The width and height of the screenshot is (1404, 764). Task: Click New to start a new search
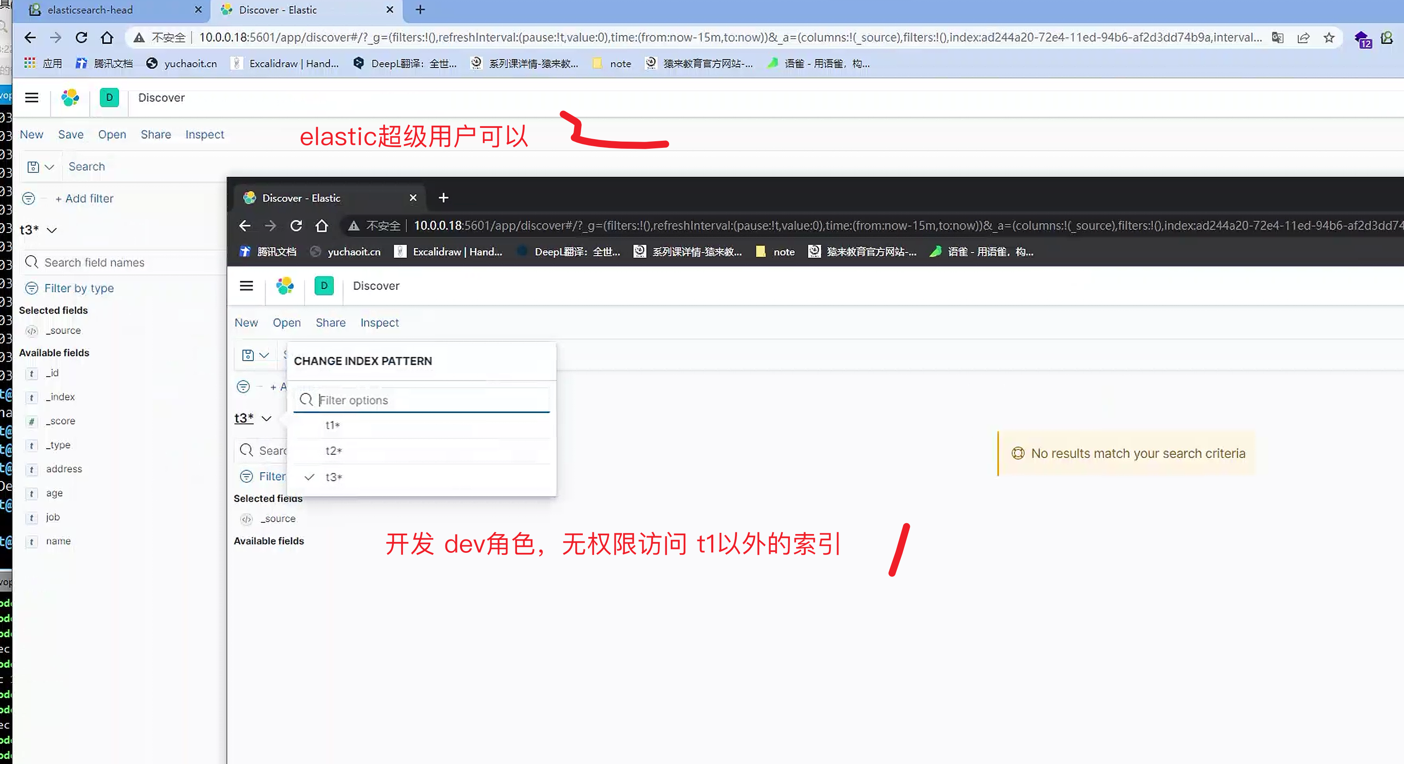[31, 135]
